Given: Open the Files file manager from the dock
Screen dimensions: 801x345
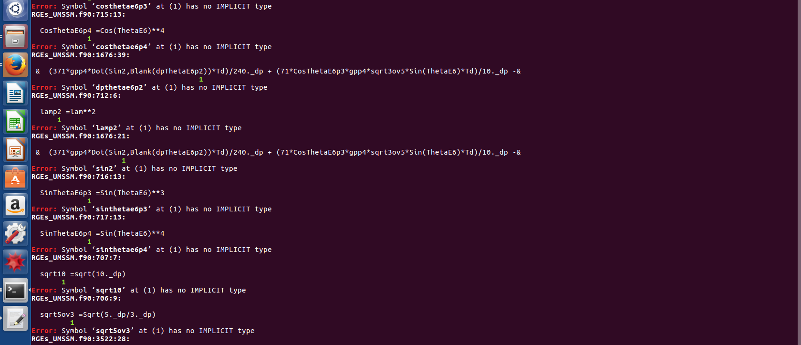Looking at the screenshot, I should 15,36.
